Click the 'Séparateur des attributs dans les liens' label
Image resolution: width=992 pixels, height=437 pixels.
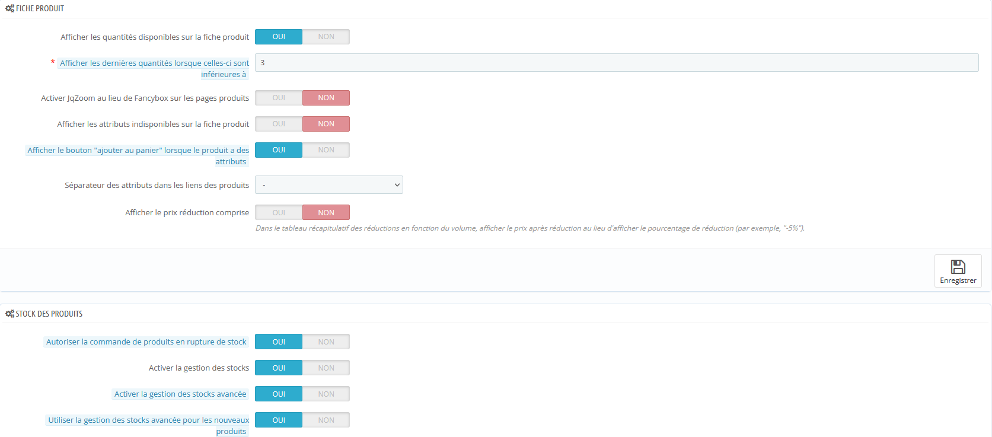pyautogui.click(x=157, y=186)
